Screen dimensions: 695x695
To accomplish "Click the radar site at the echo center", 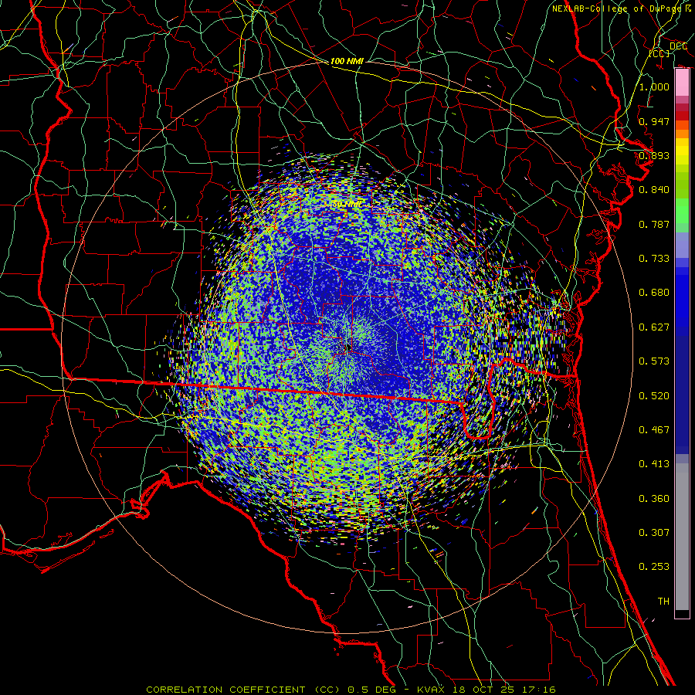I will click(x=347, y=347).
